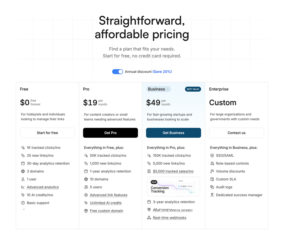Click the Get Pro button
This screenshot has height=245, width=284.
pyautogui.click(x=110, y=133)
